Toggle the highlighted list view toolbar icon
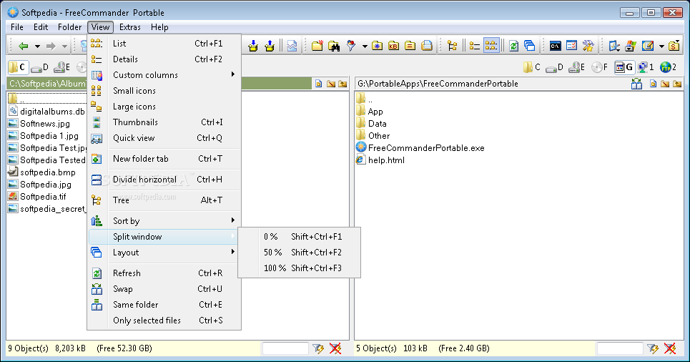The image size is (690, 362). coord(491,45)
